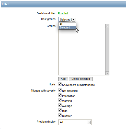Click the Enabled dashboard filter link

pyautogui.click(x=63, y=13)
